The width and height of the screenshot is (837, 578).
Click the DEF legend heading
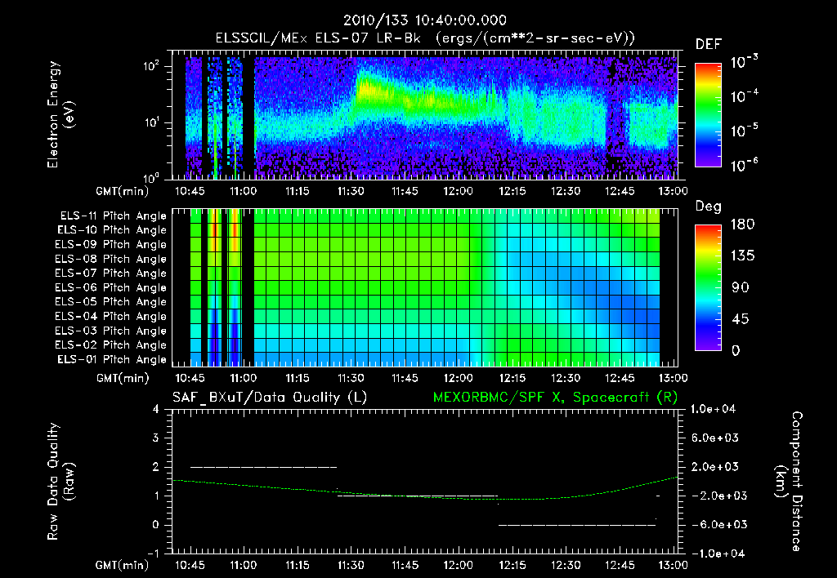[709, 45]
